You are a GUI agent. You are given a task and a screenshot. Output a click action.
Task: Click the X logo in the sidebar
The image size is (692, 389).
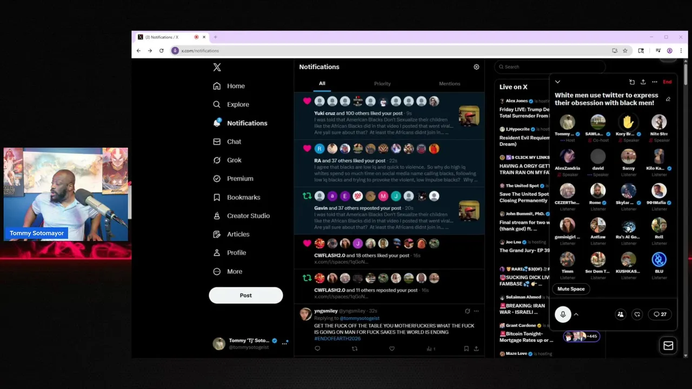click(217, 67)
